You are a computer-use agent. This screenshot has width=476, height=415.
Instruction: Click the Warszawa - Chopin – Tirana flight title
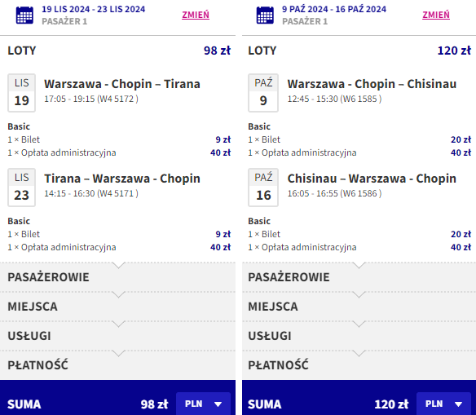coord(122,84)
